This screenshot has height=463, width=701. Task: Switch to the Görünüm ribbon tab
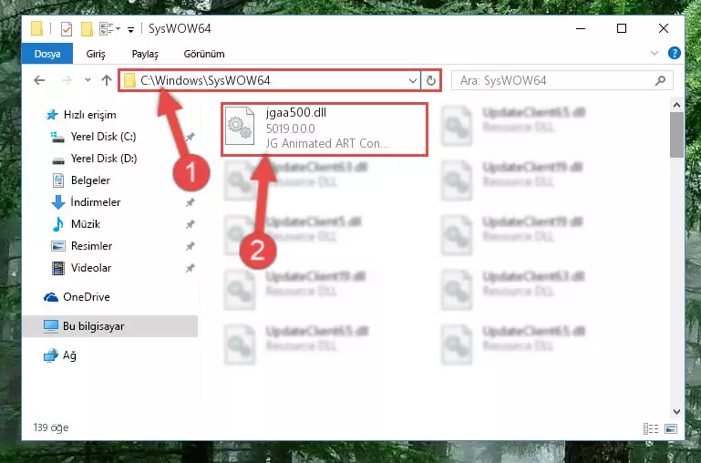pyautogui.click(x=204, y=54)
